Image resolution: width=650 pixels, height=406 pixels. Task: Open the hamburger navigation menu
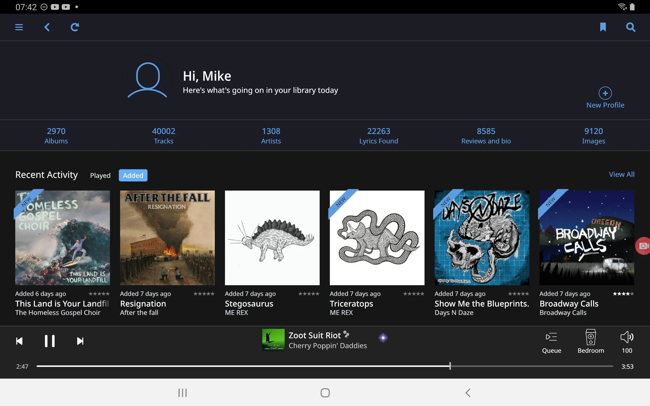click(19, 27)
